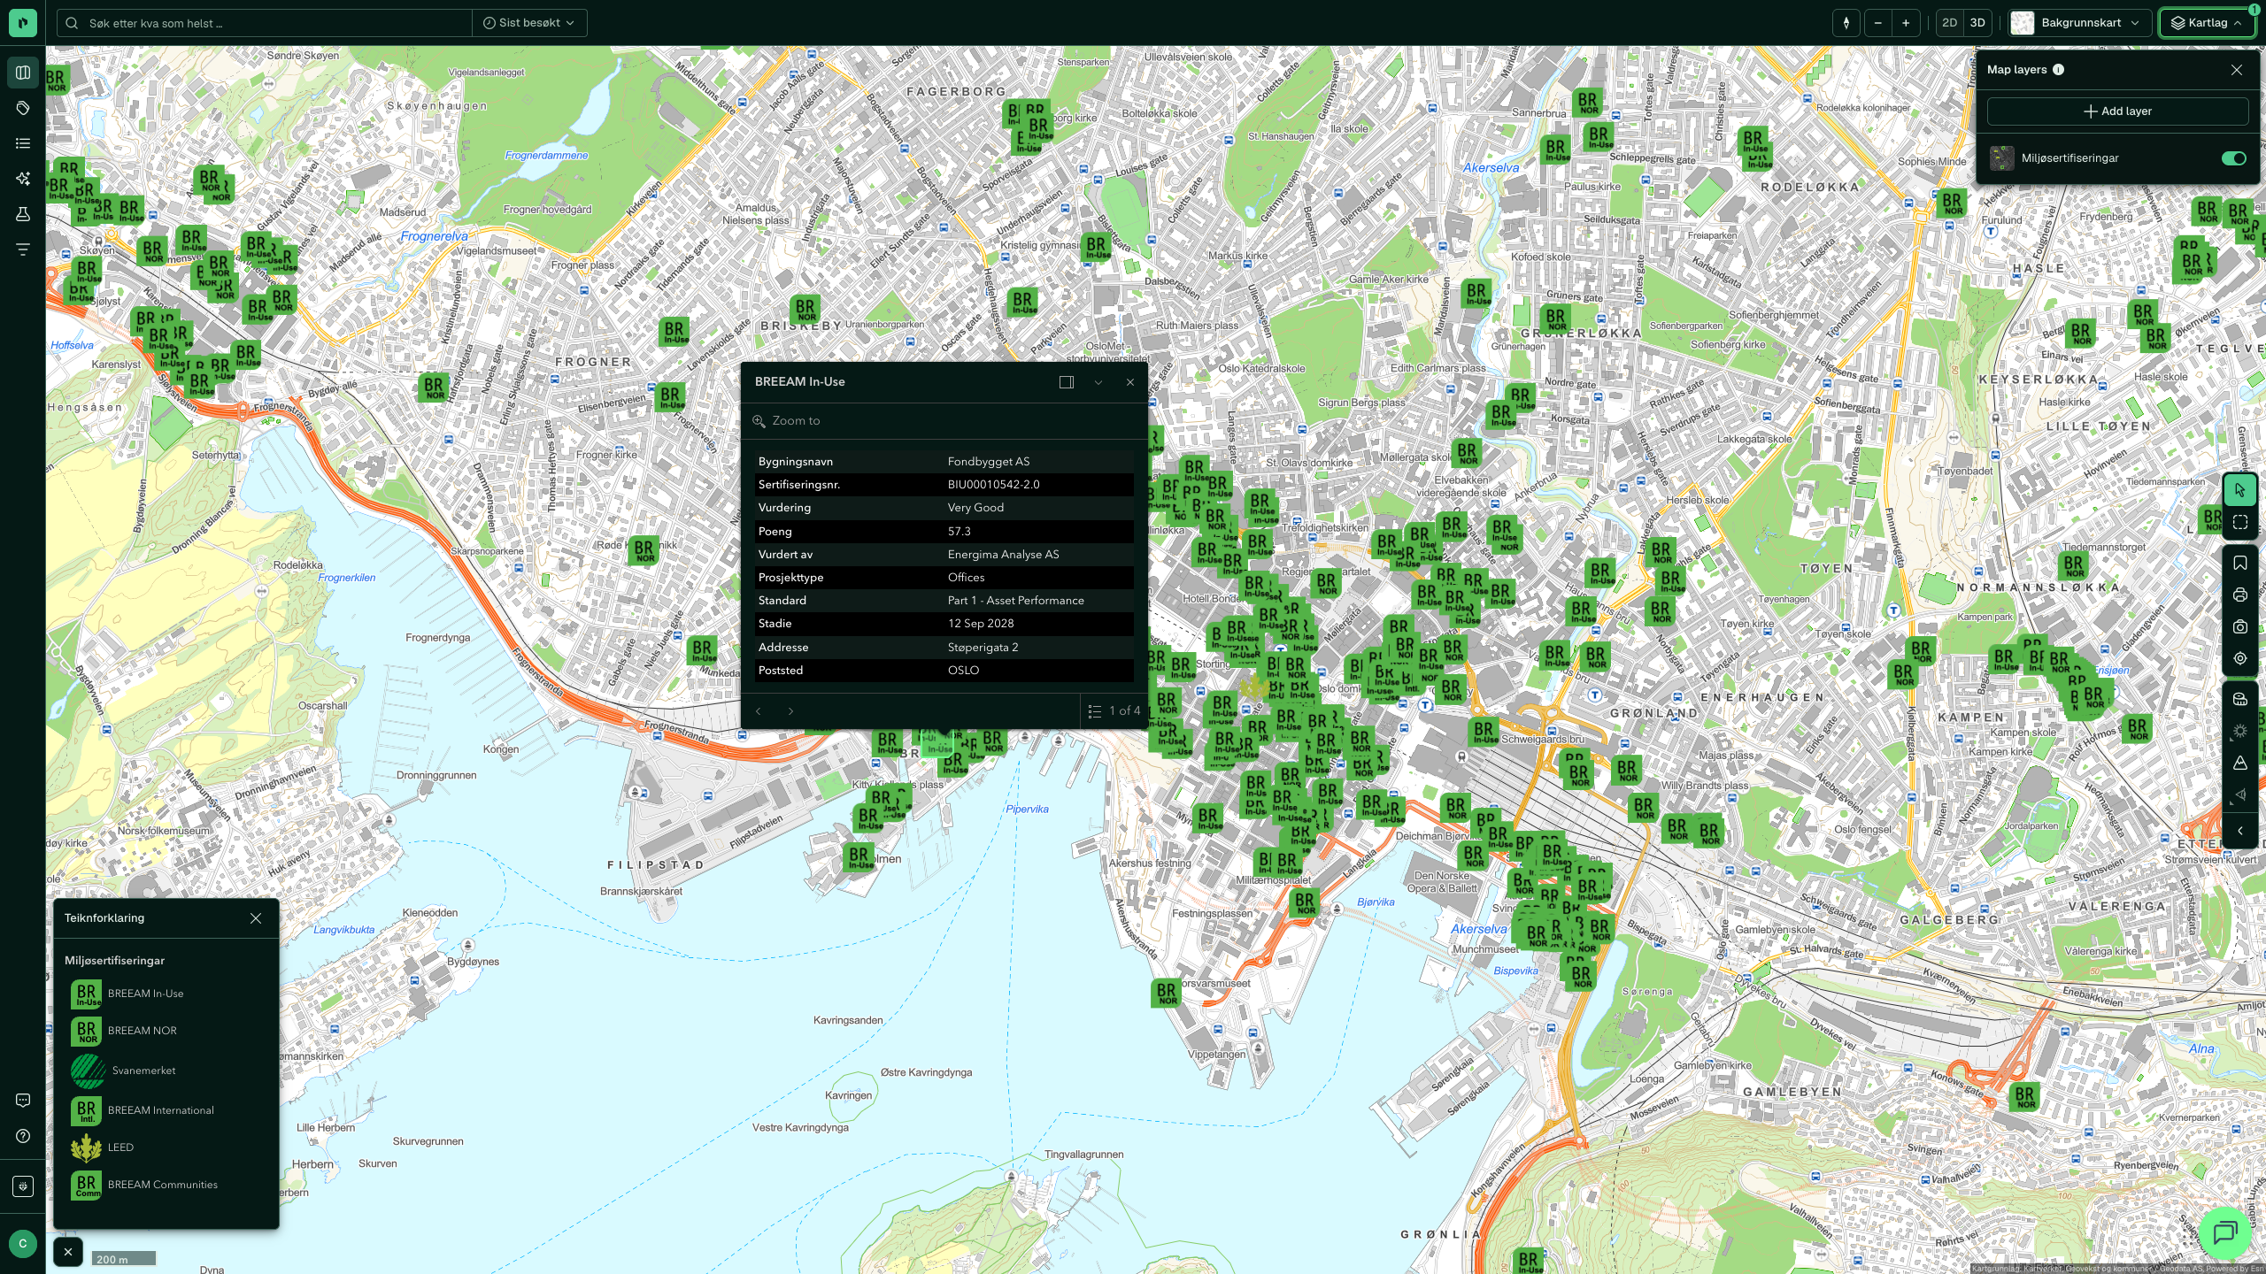
Task: Click the date value '12 Sep 2028'
Action: tap(981, 624)
